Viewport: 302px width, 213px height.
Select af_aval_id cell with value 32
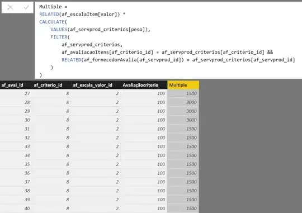(16, 138)
